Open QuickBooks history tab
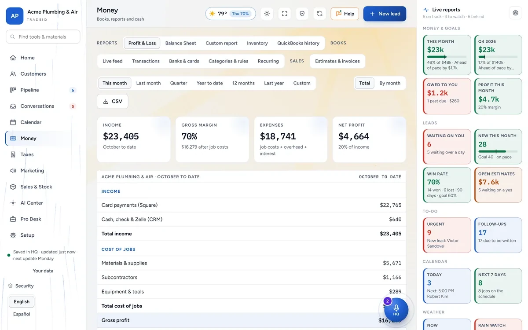528x330 pixels. coord(298,43)
